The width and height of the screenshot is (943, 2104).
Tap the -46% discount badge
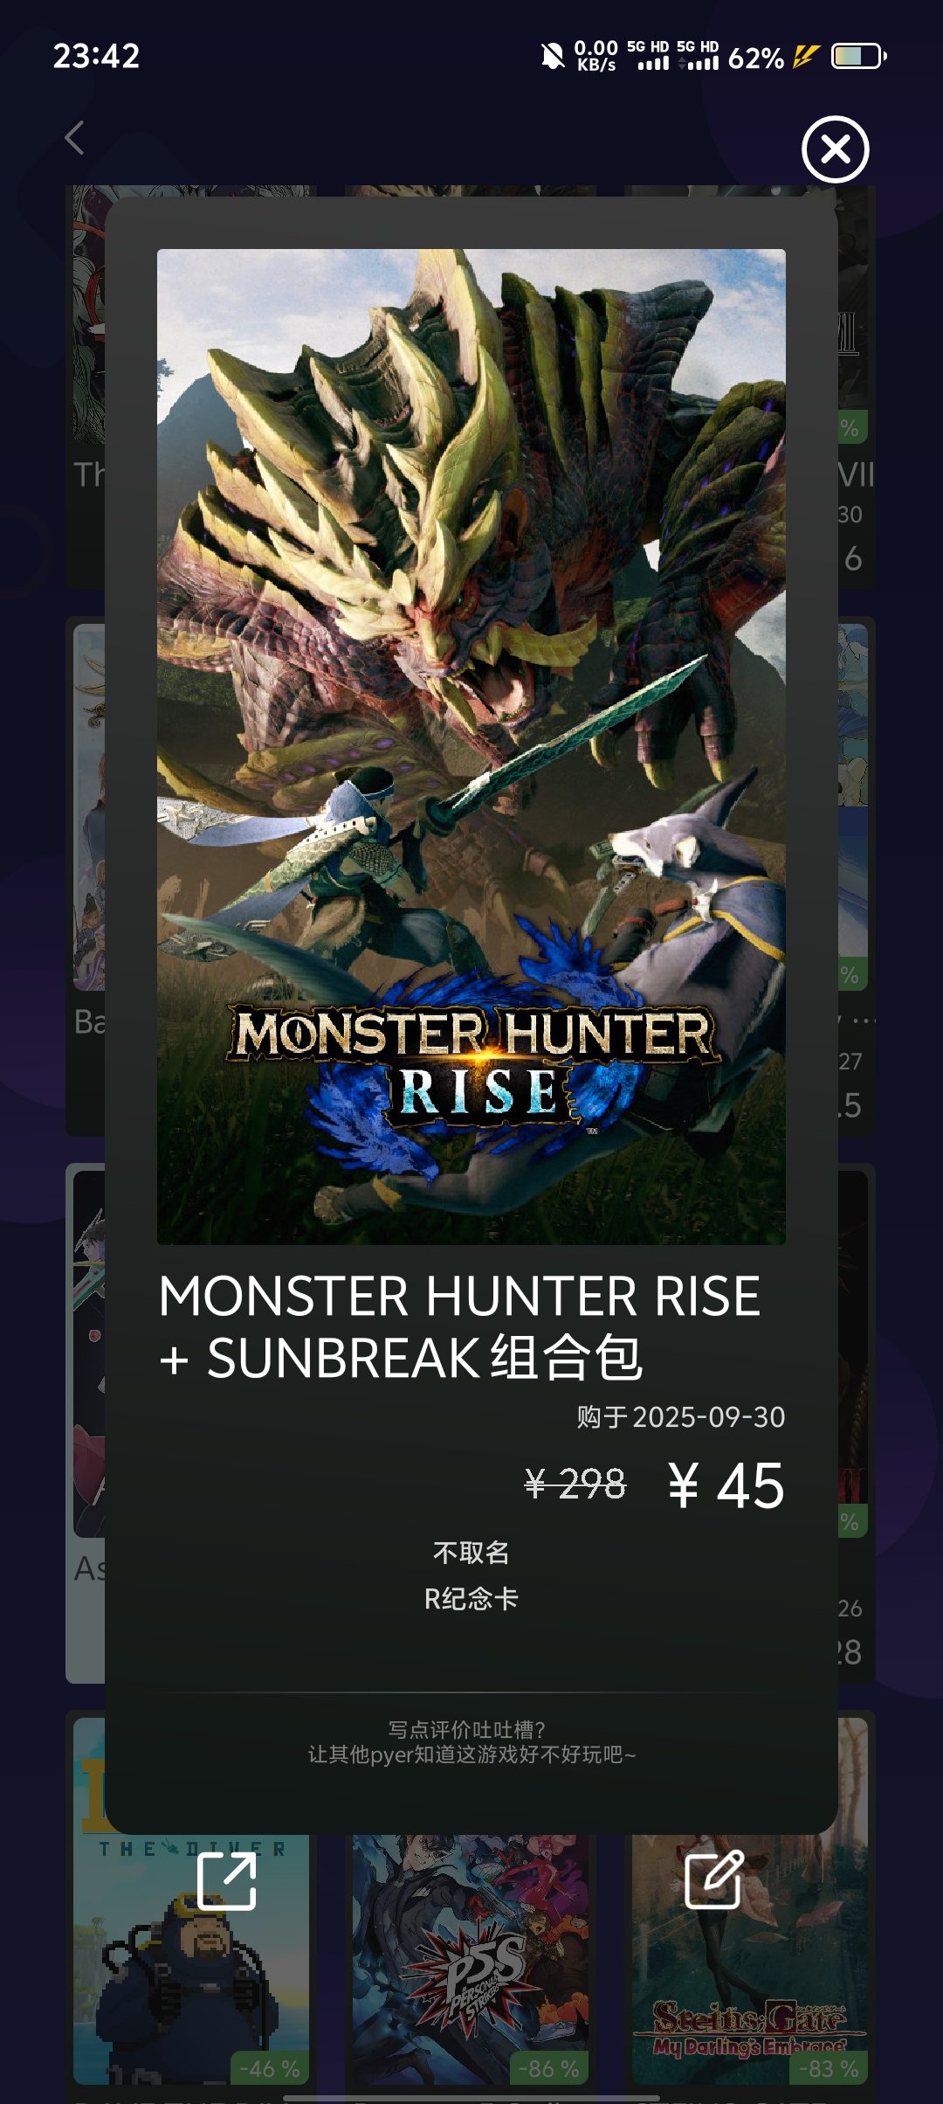(269, 2069)
